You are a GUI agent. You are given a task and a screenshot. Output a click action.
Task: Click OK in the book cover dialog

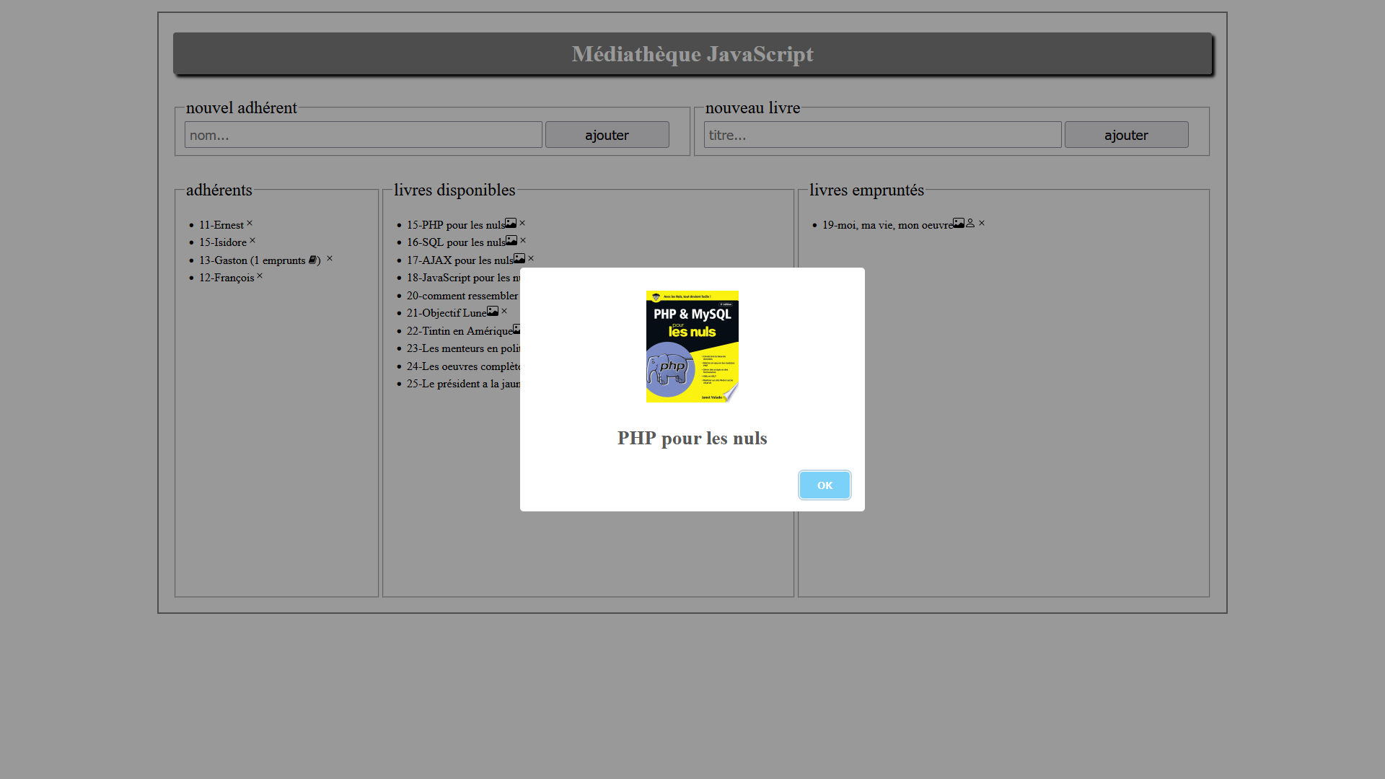coord(824,485)
